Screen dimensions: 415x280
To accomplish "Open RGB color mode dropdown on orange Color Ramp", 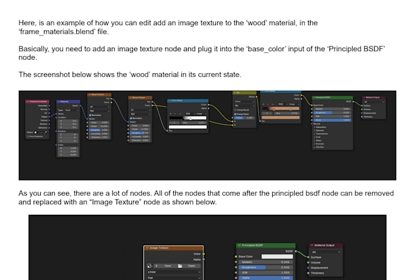I will (x=281, y=104).
